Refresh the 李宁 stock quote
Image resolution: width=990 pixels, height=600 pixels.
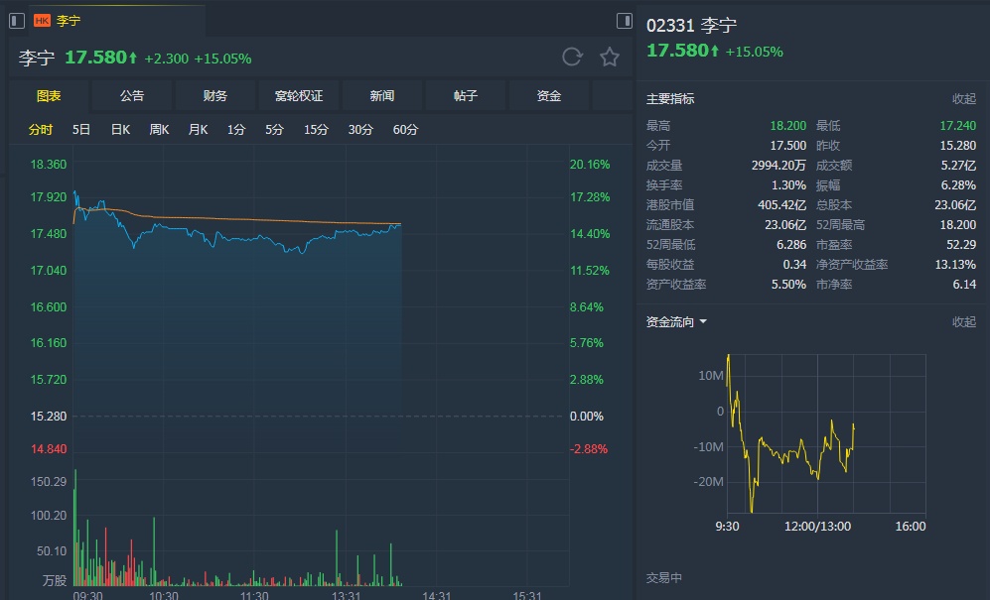tap(572, 57)
